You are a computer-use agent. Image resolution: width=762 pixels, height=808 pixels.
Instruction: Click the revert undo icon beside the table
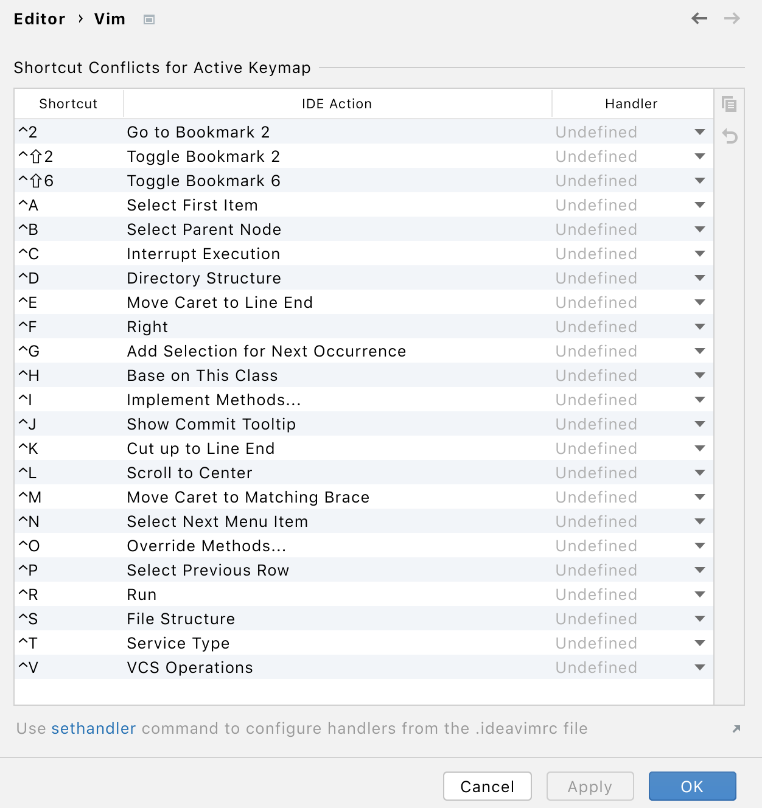[x=729, y=136]
